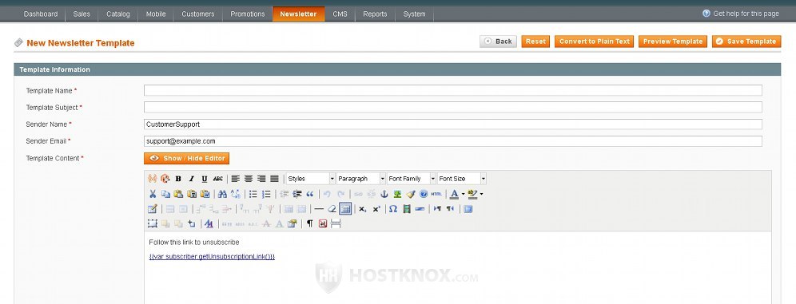The width and height of the screenshot is (796, 304).
Task: Insert a blockquote using the quote icon
Action: (310, 194)
